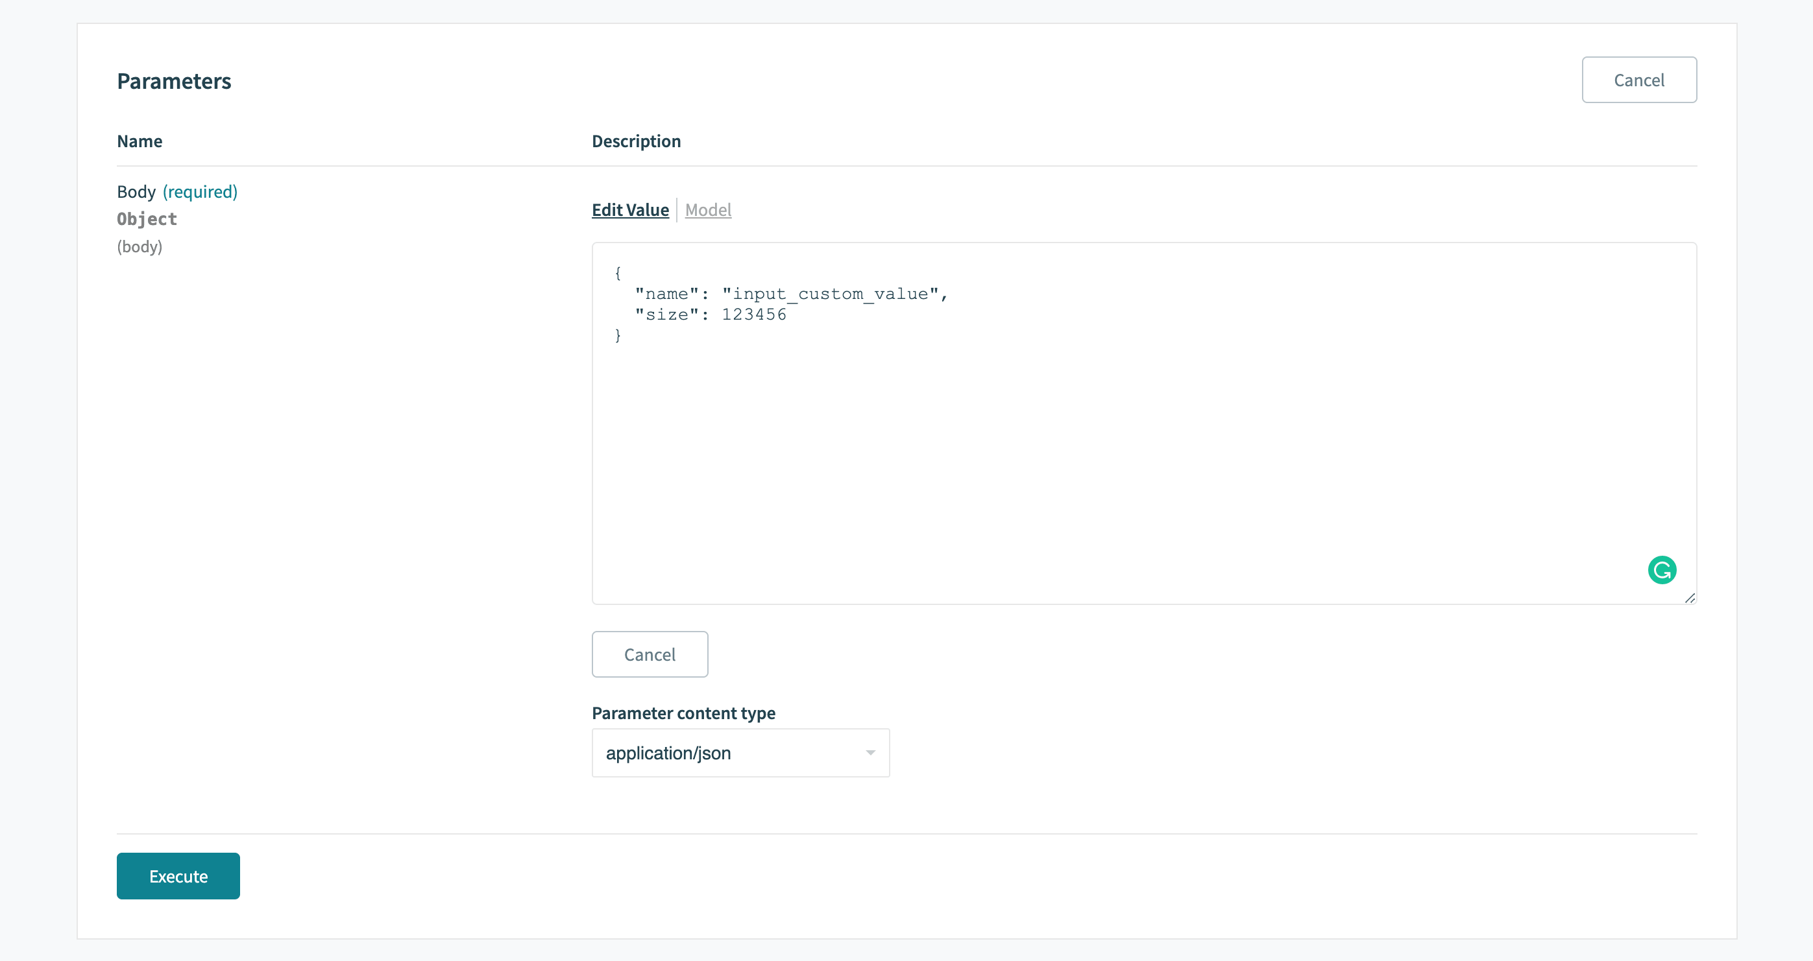Place cursor on the 123456 size value
Image resolution: width=1813 pixels, height=961 pixels.
point(754,314)
